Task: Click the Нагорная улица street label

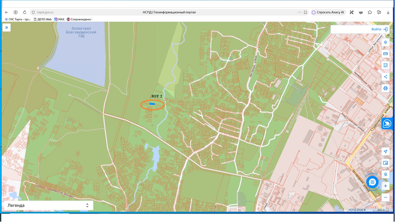Action: tap(253, 66)
